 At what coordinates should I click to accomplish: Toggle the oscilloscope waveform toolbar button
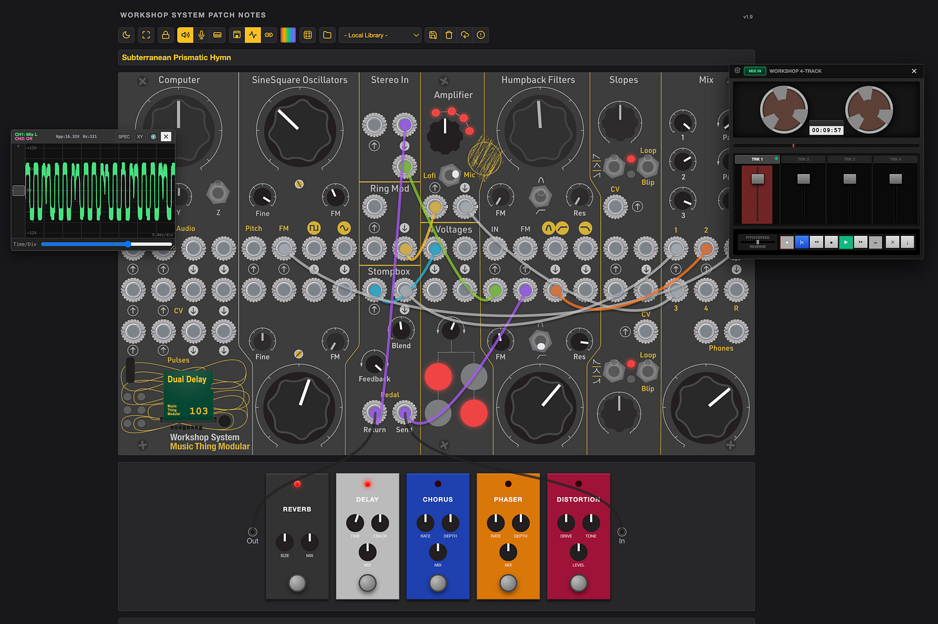tap(253, 35)
